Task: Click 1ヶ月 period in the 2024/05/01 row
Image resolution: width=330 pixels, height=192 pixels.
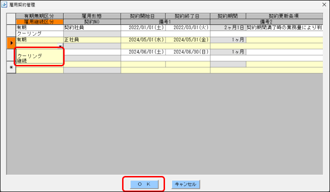Action: click(228, 40)
